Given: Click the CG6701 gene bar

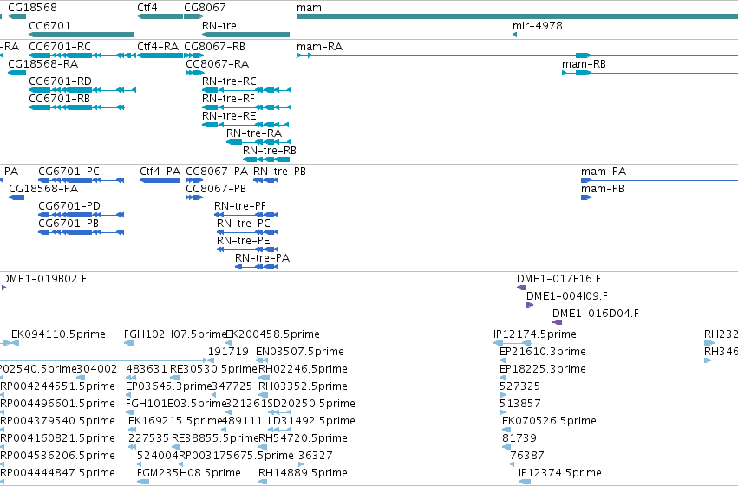Looking at the screenshot, I should (82, 35).
